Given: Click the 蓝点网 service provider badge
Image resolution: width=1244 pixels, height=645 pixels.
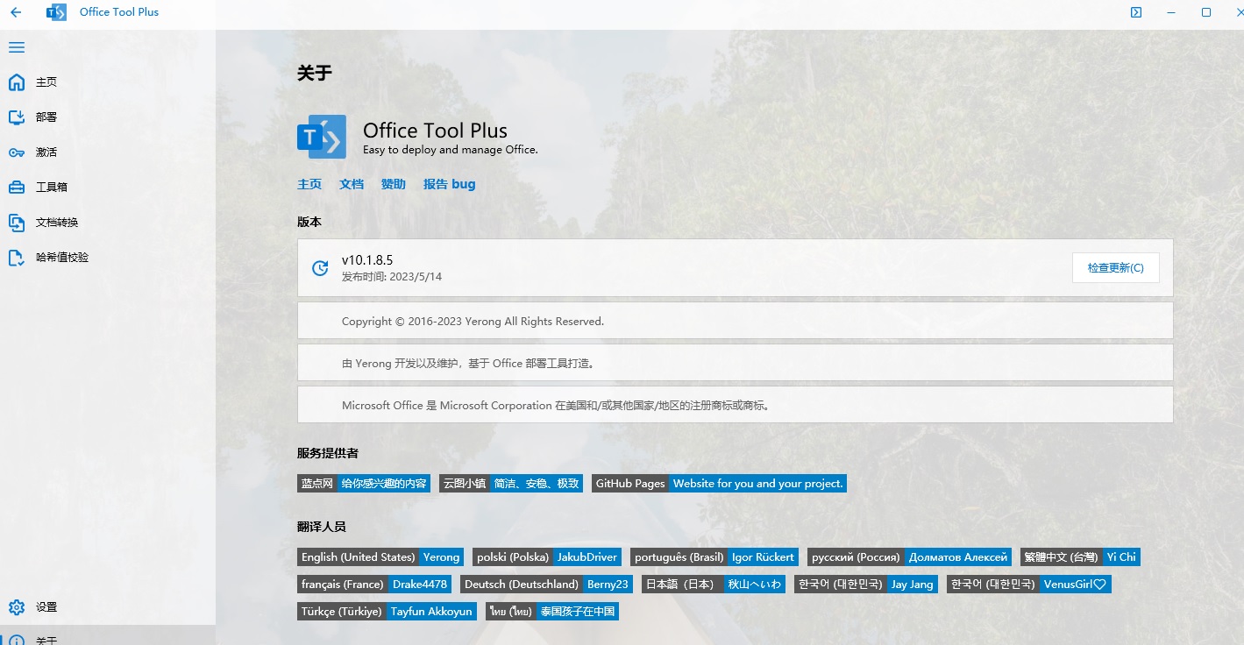Looking at the screenshot, I should (364, 484).
